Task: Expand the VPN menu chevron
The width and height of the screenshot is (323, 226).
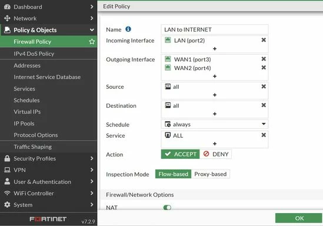Action: pos(92,170)
